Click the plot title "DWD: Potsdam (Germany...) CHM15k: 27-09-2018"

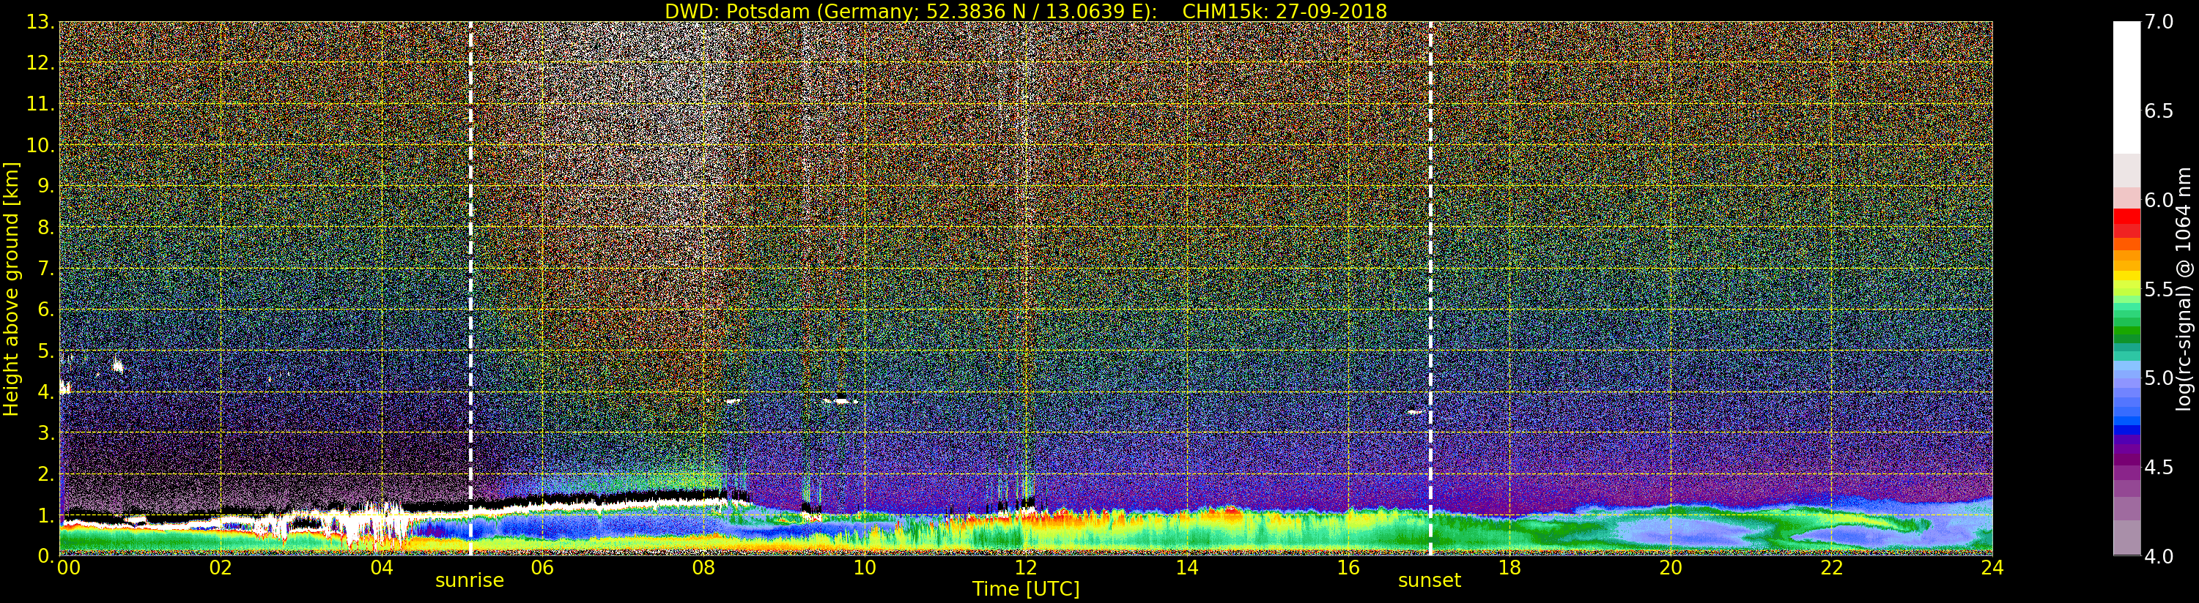[1026, 11]
